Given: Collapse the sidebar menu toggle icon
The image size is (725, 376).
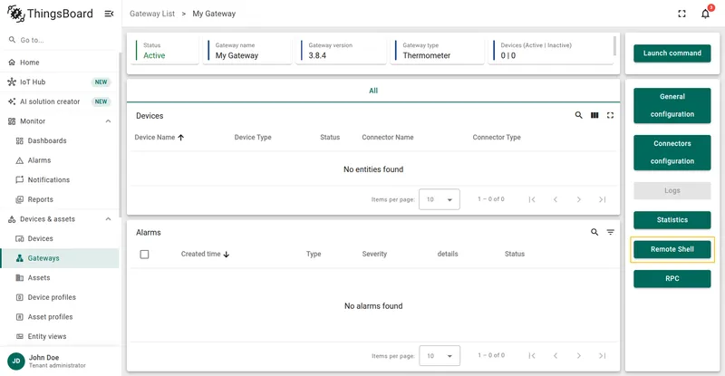Looking at the screenshot, I should coord(109,14).
